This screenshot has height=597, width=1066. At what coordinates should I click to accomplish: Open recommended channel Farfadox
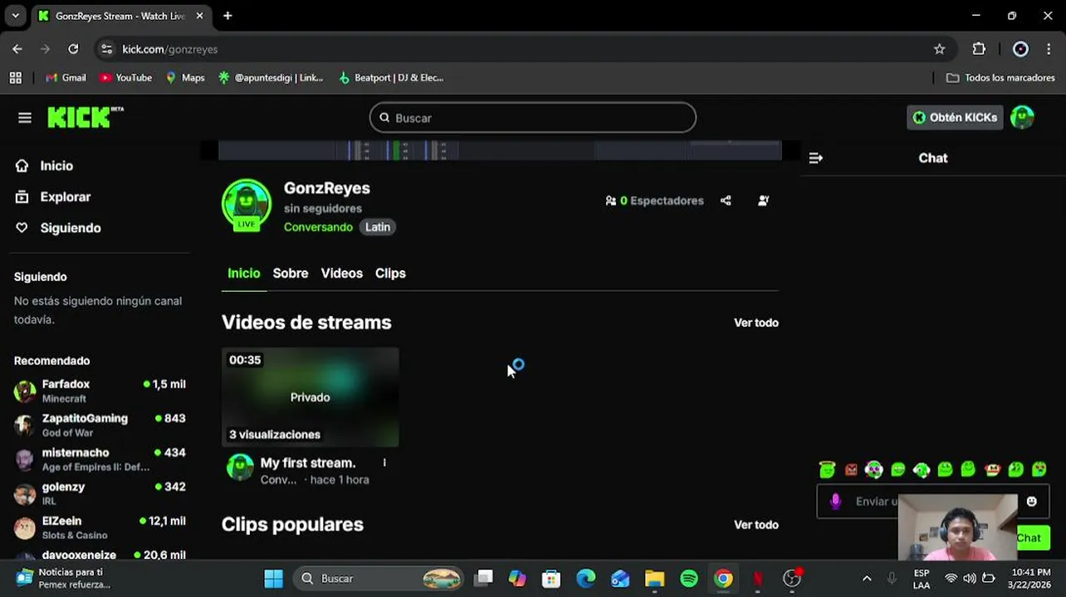[100, 391]
